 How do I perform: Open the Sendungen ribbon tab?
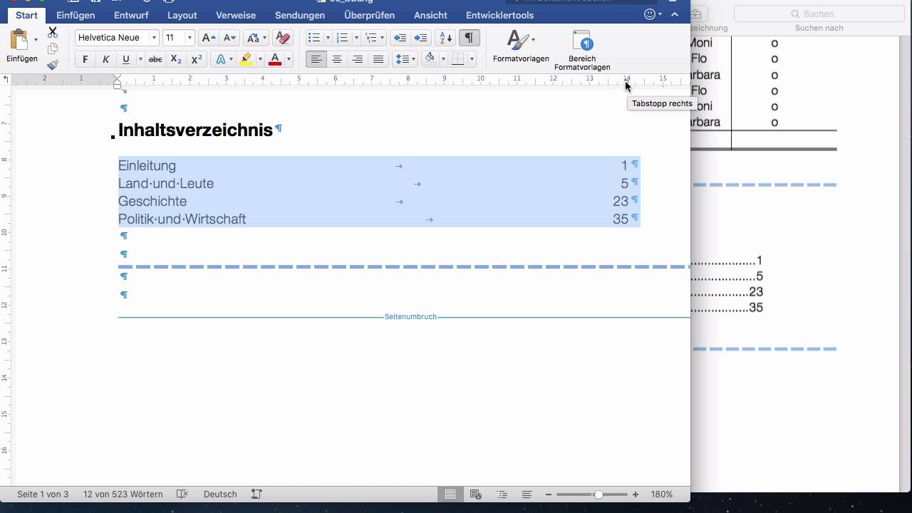pyautogui.click(x=300, y=15)
